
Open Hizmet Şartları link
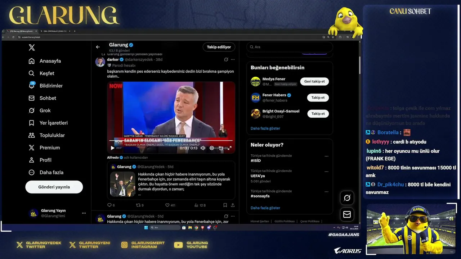tap(260, 221)
